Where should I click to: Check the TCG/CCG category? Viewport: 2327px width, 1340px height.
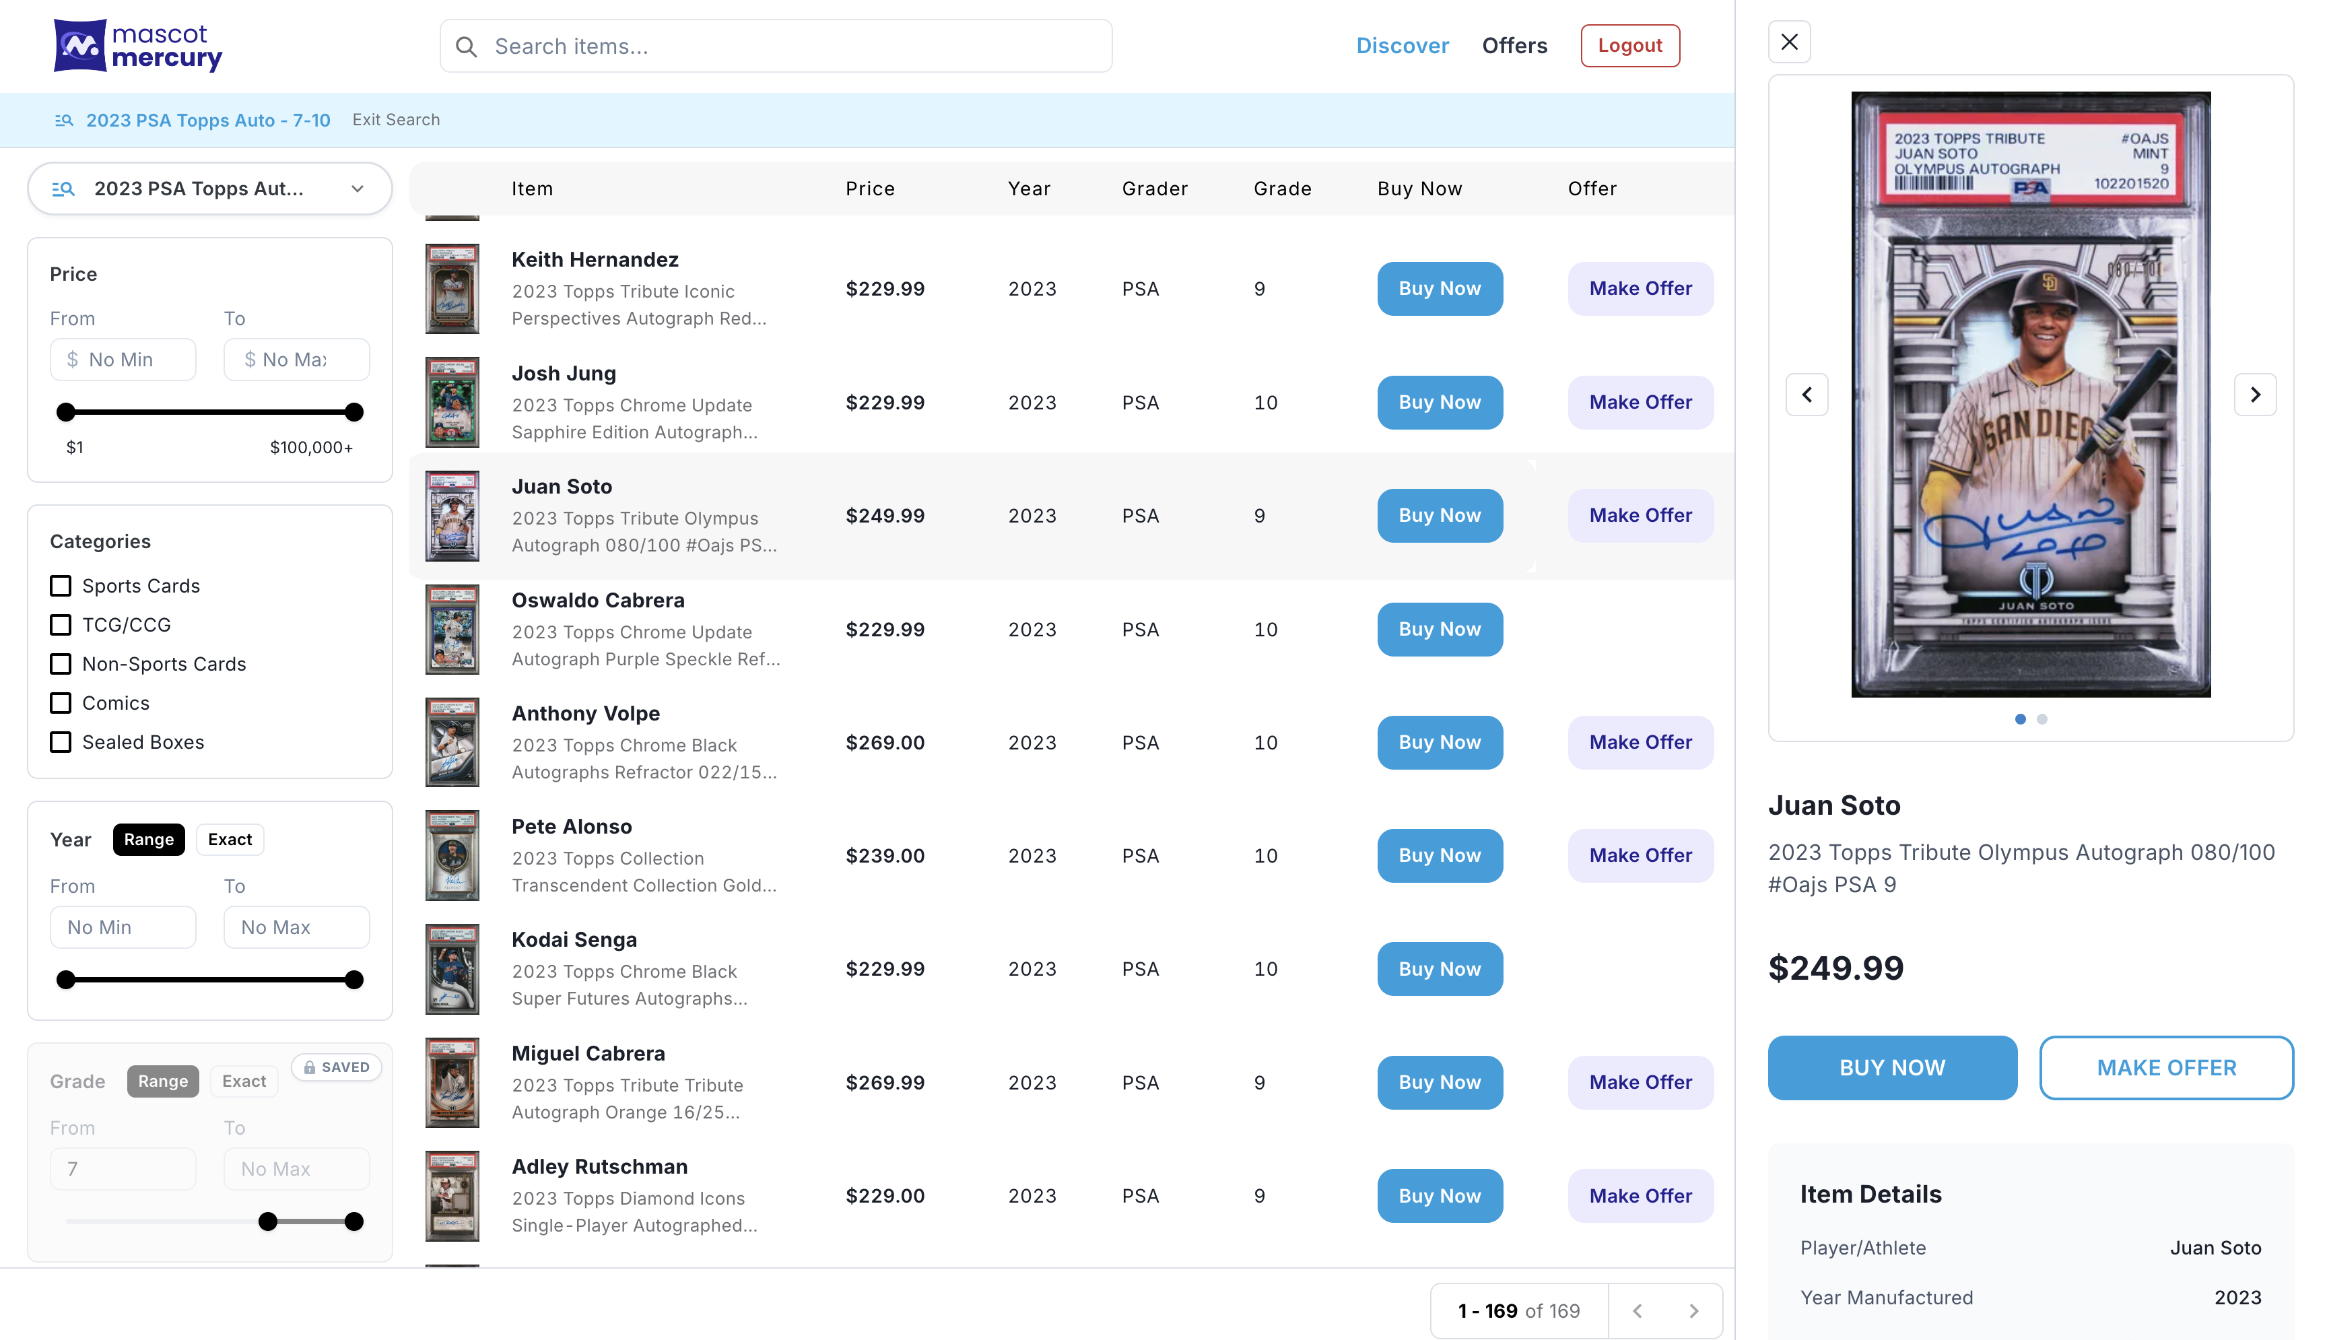tap(61, 625)
